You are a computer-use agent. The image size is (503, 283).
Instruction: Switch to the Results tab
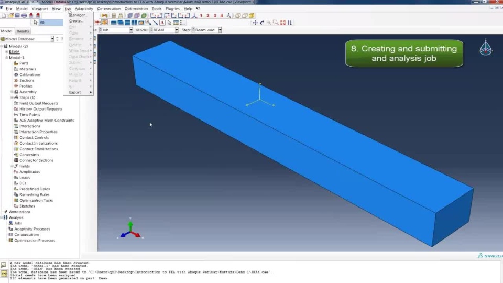(x=23, y=31)
